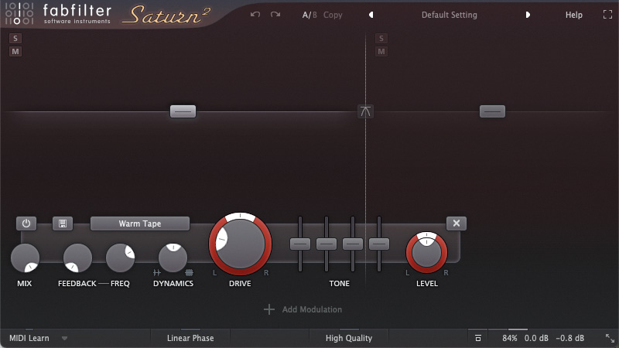The height and width of the screenshot is (348, 619).
Task: Click the DYNAMICS knob
Action: click(x=173, y=258)
